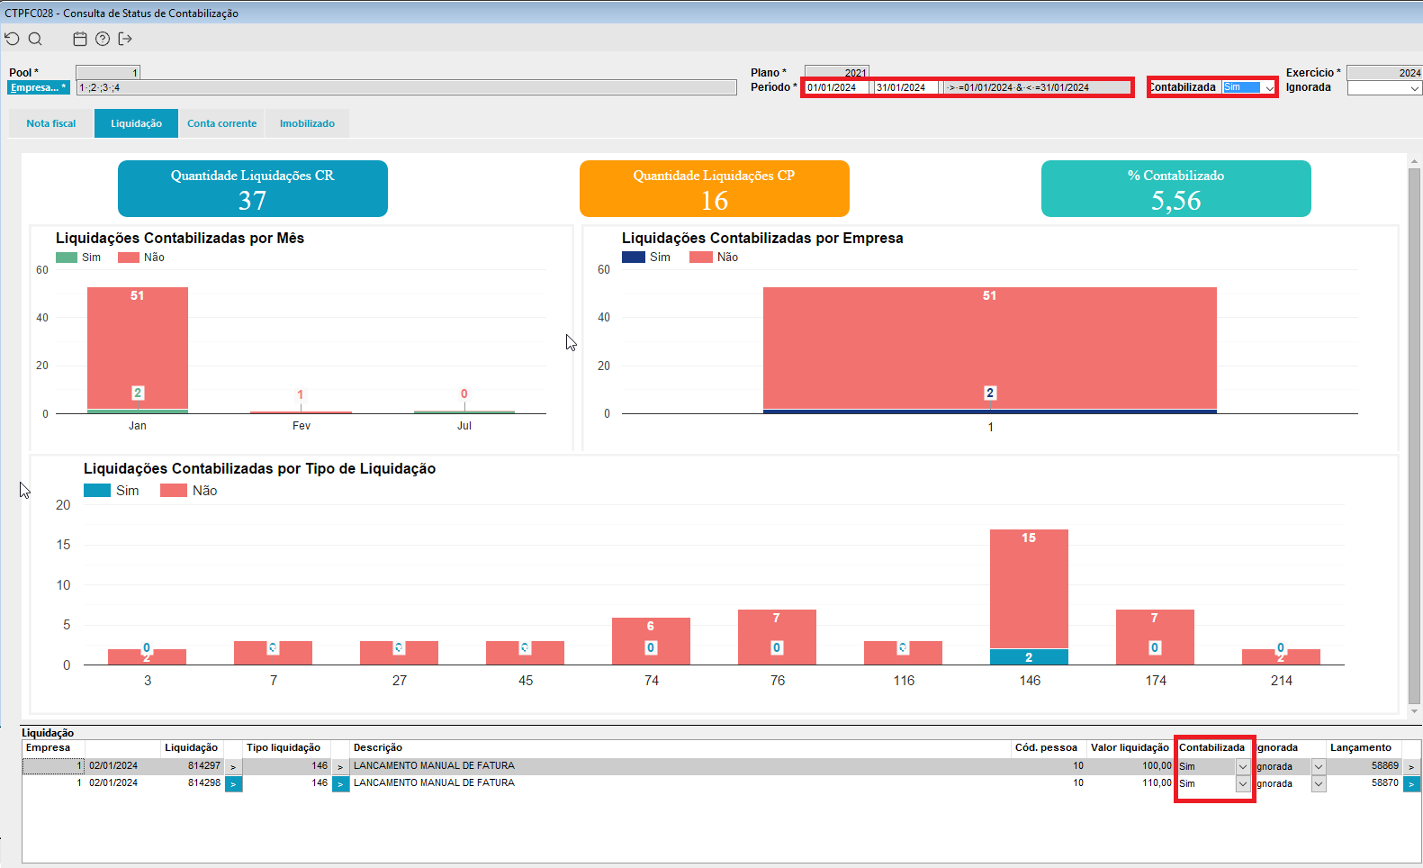Click the Empresa... lookup button
The image size is (1423, 868).
(x=38, y=87)
